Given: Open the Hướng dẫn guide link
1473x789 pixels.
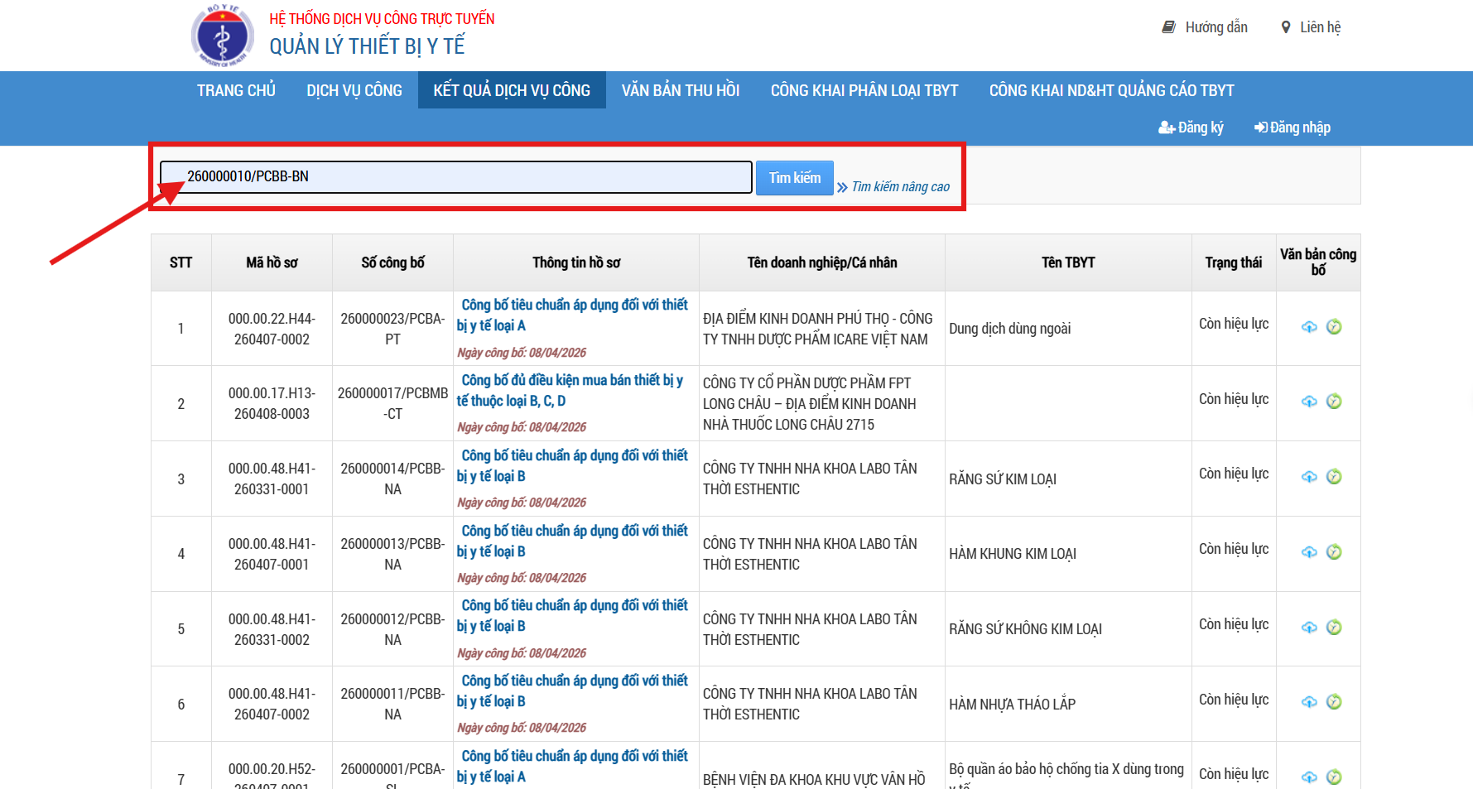Looking at the screenshot, I should pyautogui.click(x=1205, y=27).
